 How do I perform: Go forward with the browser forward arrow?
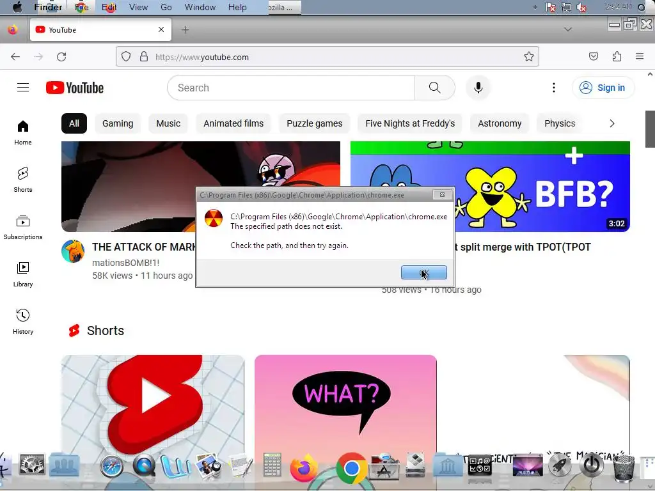point(38,57)
